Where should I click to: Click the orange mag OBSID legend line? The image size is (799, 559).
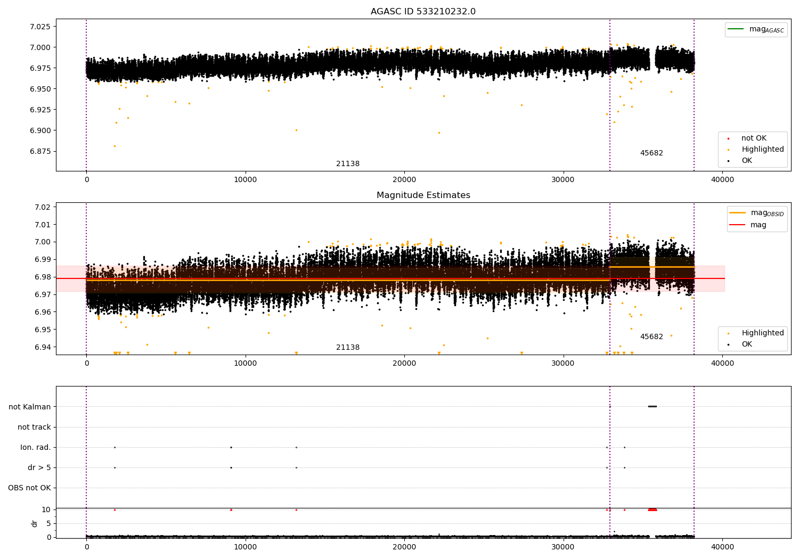[x=737, y=212]
